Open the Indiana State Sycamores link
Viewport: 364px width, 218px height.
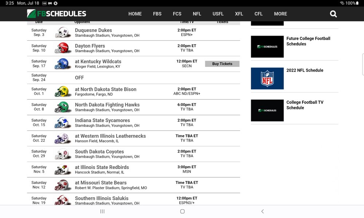tap(102, 121)
